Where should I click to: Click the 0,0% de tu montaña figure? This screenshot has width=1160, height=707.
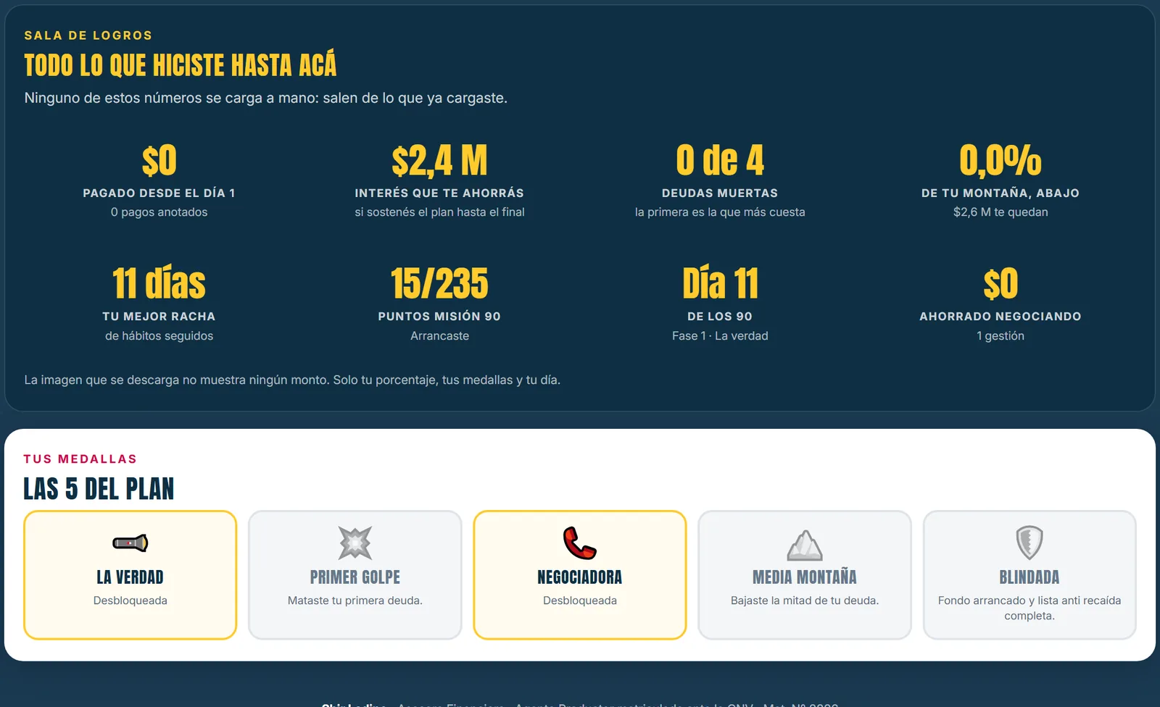click(x=1000, y=160)
